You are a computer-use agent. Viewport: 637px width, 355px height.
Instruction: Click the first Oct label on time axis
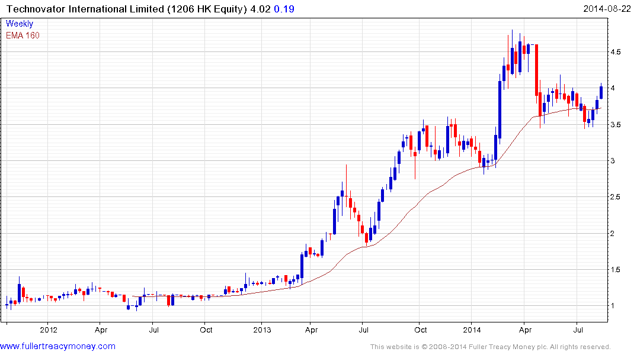(x=206, y=330)
